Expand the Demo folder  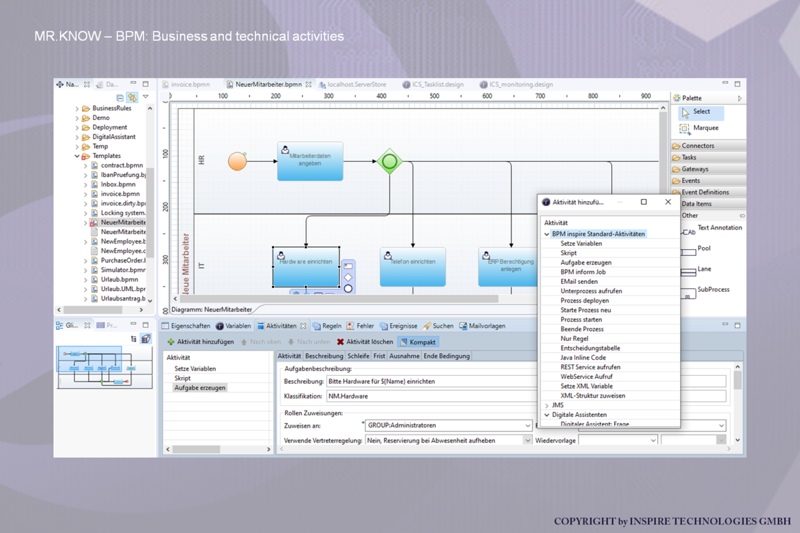(77, 118)
